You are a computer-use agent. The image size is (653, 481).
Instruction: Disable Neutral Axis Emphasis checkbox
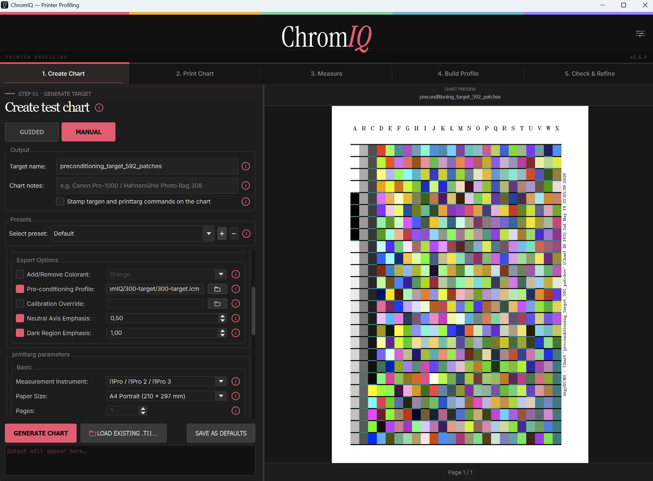point(20,318)
